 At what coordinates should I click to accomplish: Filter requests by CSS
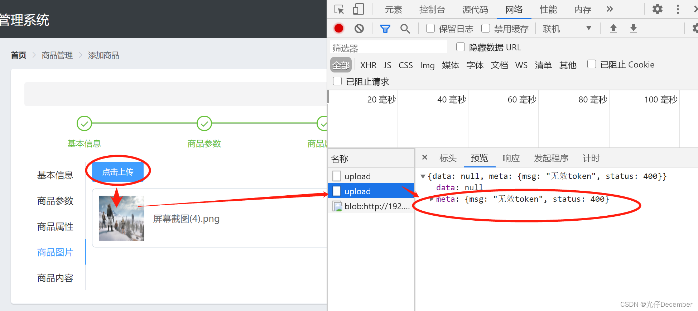405,65
